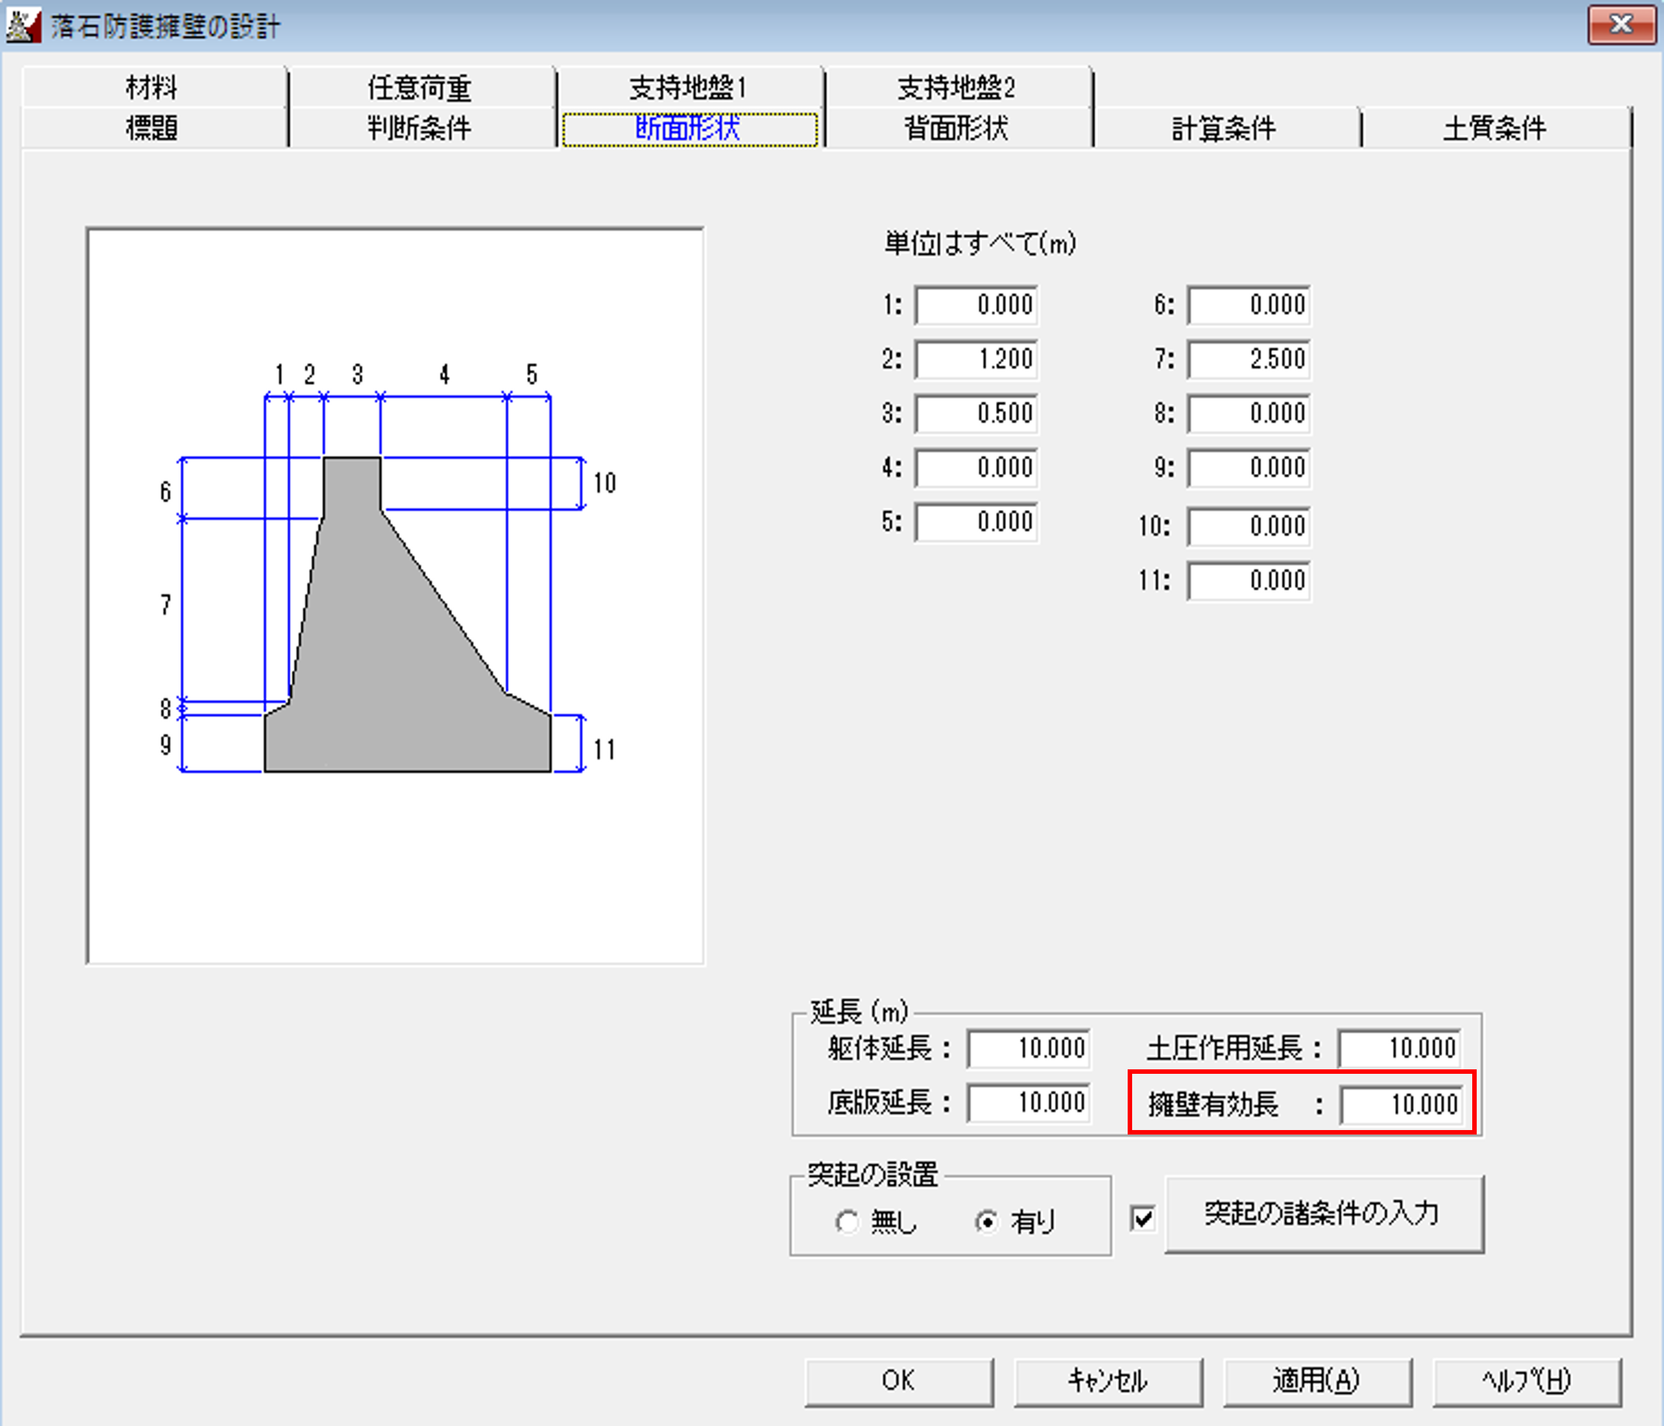Switch to the 任意荷重 tab
Image resolution: width=1664 pixels, height=1426 pixels.
click(419, 87)
